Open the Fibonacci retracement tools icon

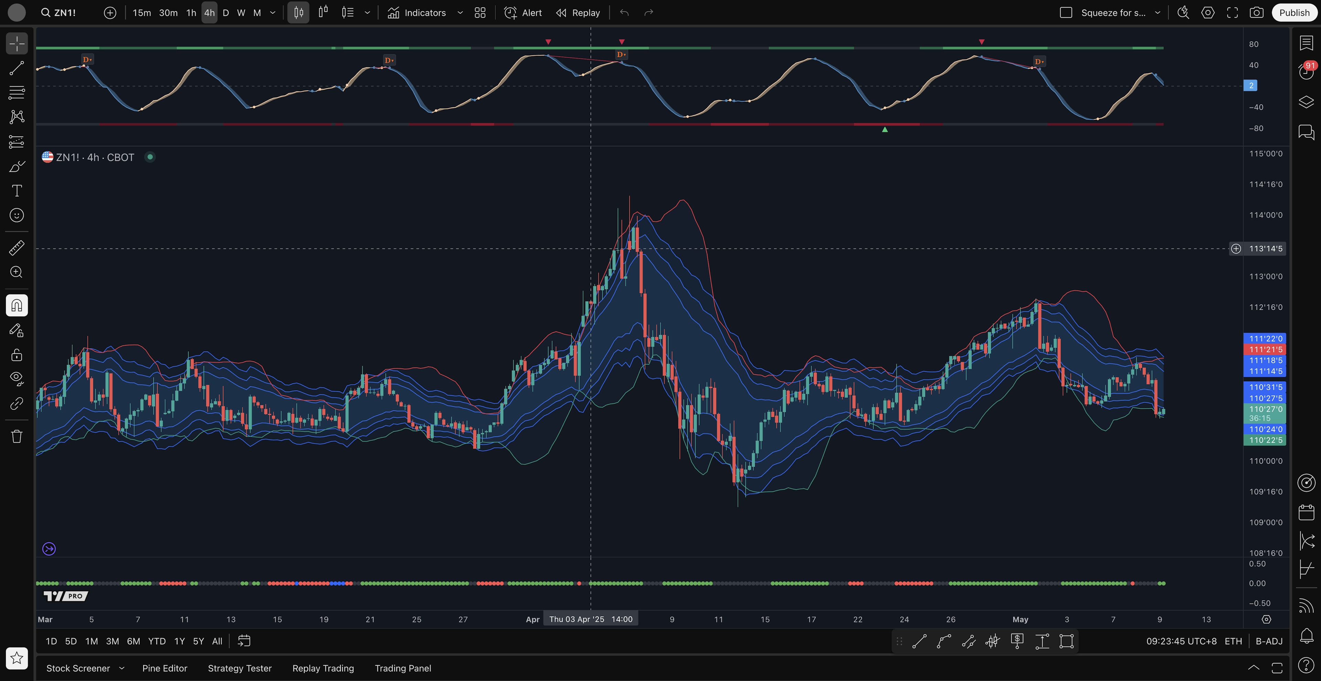(x=17, y=93)
